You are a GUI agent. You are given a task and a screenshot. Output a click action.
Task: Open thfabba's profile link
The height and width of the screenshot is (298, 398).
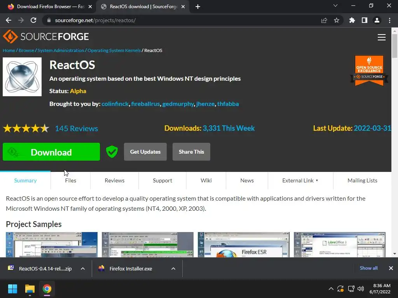(228, 104)
